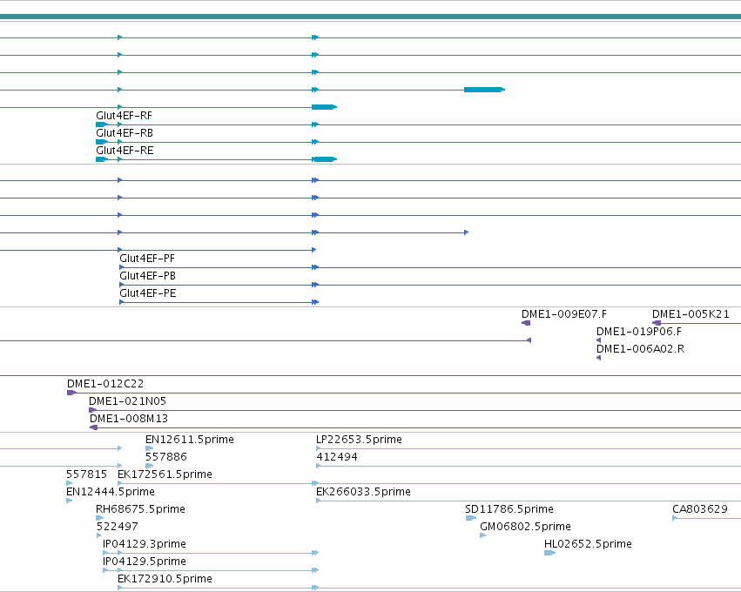Click the GM06802.5prime EST glyph
Screen dimensions: 741x592
(483, 535)
